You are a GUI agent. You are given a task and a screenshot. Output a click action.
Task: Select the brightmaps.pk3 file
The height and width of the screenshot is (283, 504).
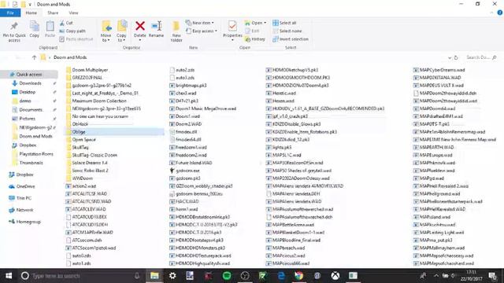click(x=188, y=86)
